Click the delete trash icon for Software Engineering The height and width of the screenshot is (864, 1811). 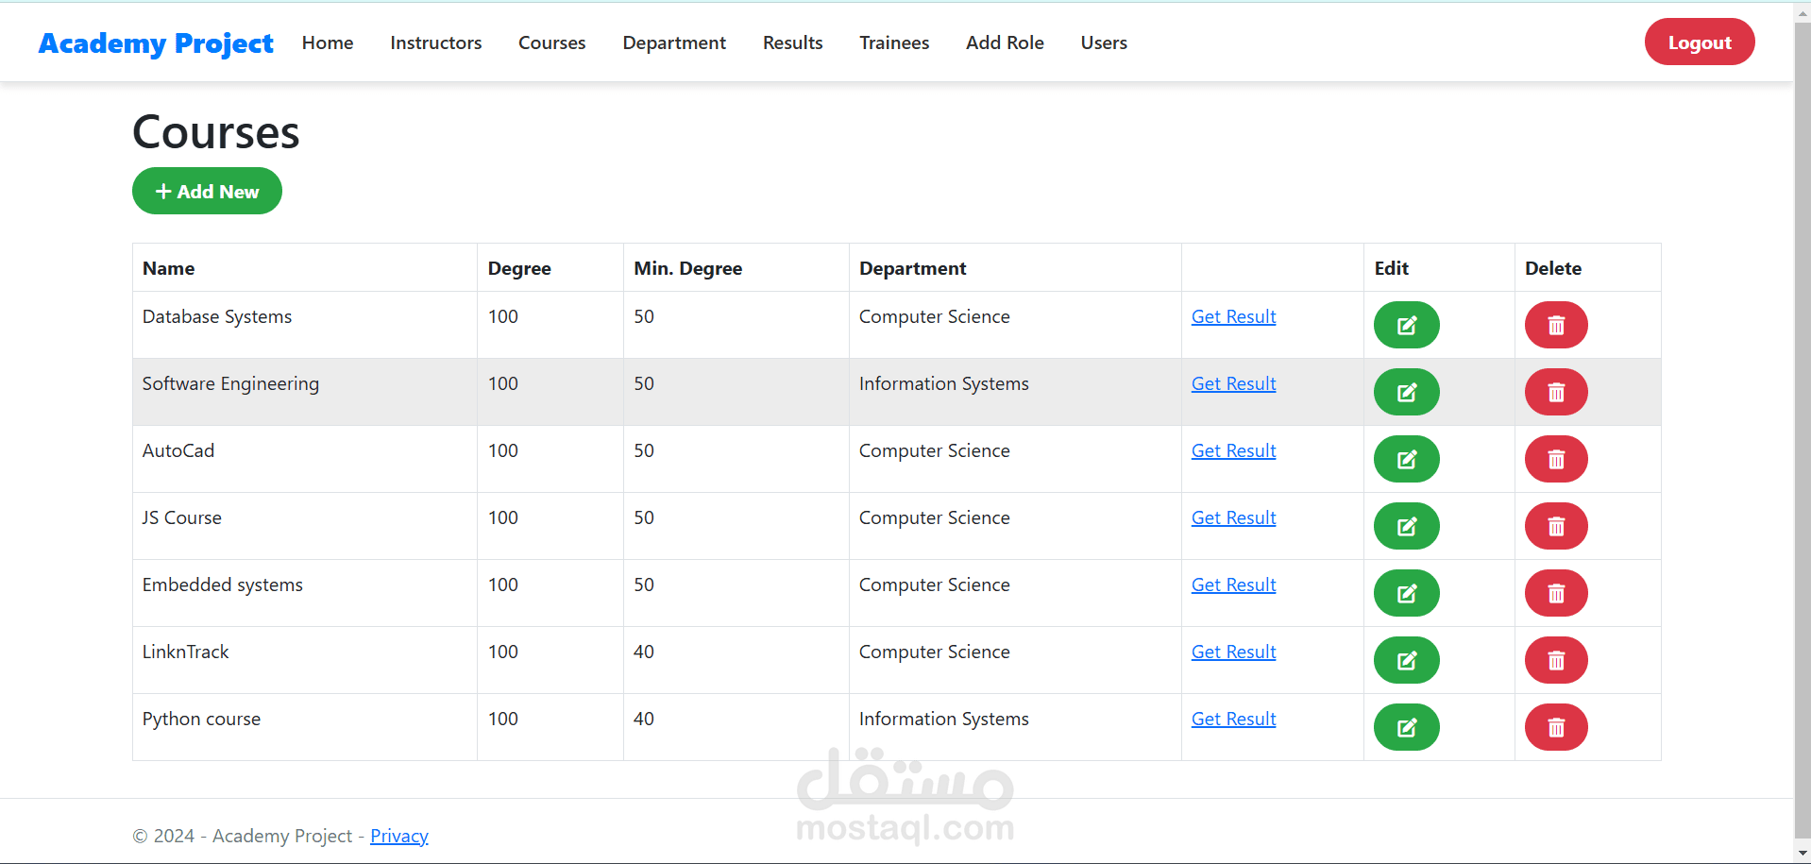click(1555, 392)
